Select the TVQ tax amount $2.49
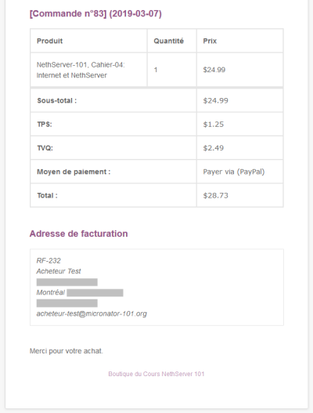 coord(214,148)
